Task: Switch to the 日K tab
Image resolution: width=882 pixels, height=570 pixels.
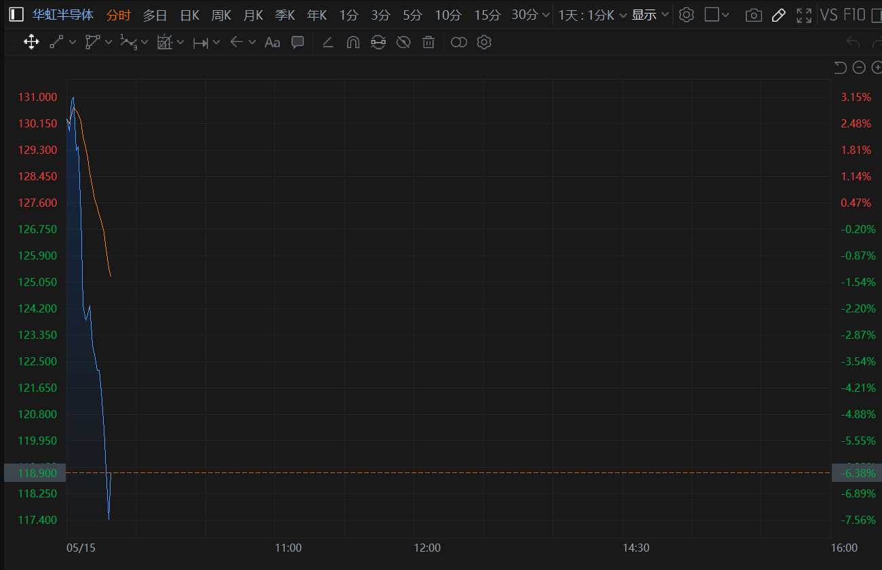Action: pyautogui.click(x=190, y=15)
